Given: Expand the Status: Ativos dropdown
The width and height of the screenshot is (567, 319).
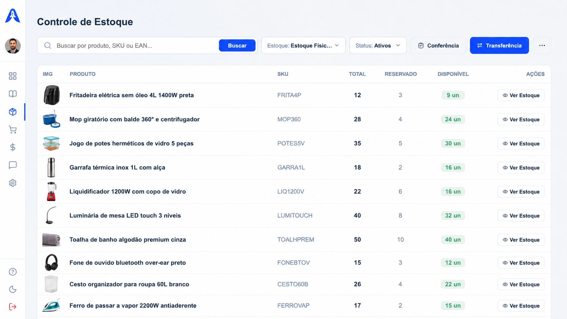Looking at the screenshot, I should pyautogui.click(x=378, y=45).
